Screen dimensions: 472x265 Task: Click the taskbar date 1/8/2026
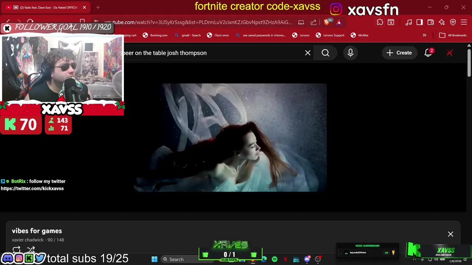click(x=455, y=261)
